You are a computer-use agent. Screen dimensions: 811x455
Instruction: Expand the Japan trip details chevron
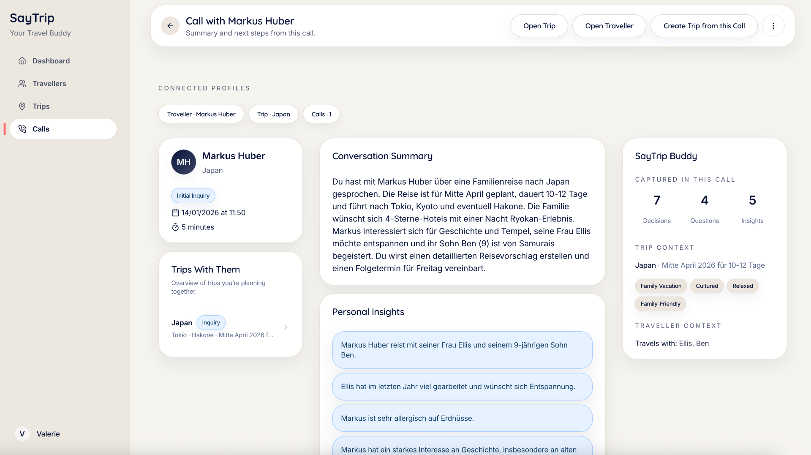pyautogui.click(x=286, y=327)
